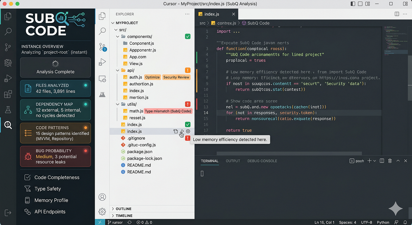The image size is (412, 225).
Task: Split the terminal pane
Action: pos(382,161)
